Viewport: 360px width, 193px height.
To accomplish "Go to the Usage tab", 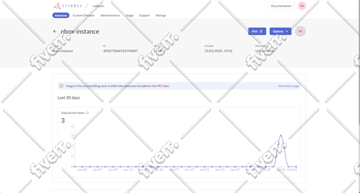I will (130, 15).
